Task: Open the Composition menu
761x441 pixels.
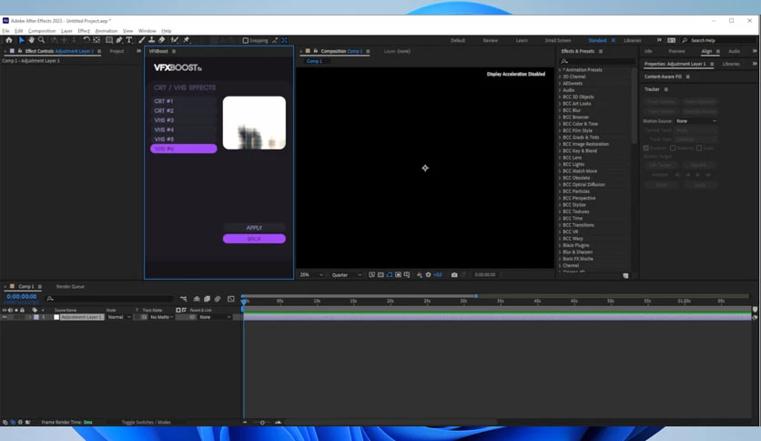Action: 42,31
